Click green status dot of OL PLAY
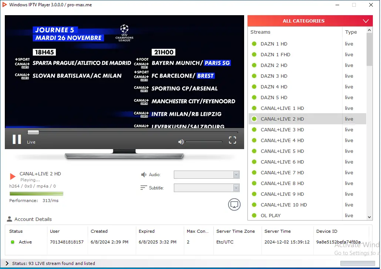 (x=254, y=215)
